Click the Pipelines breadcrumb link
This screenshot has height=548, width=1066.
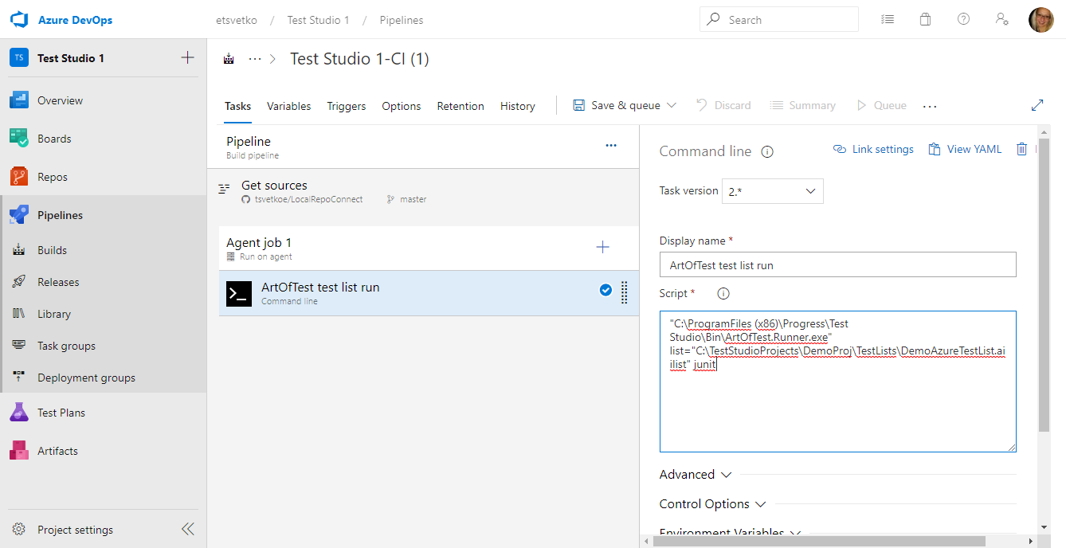click(402, 20)
